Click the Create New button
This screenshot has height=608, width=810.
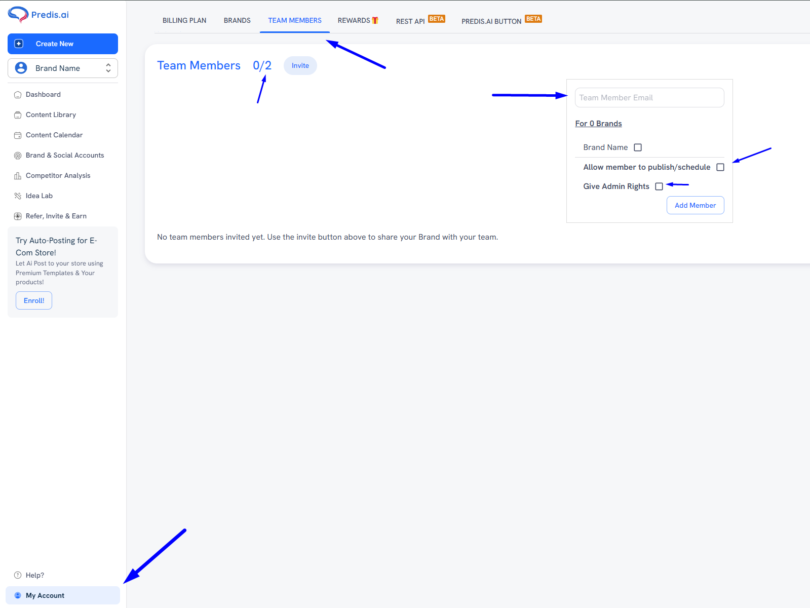pos(63,44)
